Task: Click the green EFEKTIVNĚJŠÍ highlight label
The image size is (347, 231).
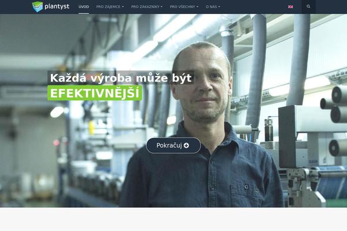Action: (95, 93)
